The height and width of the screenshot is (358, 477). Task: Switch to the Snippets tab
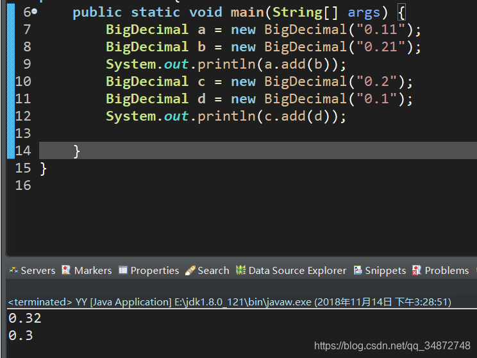coord(380,270)
